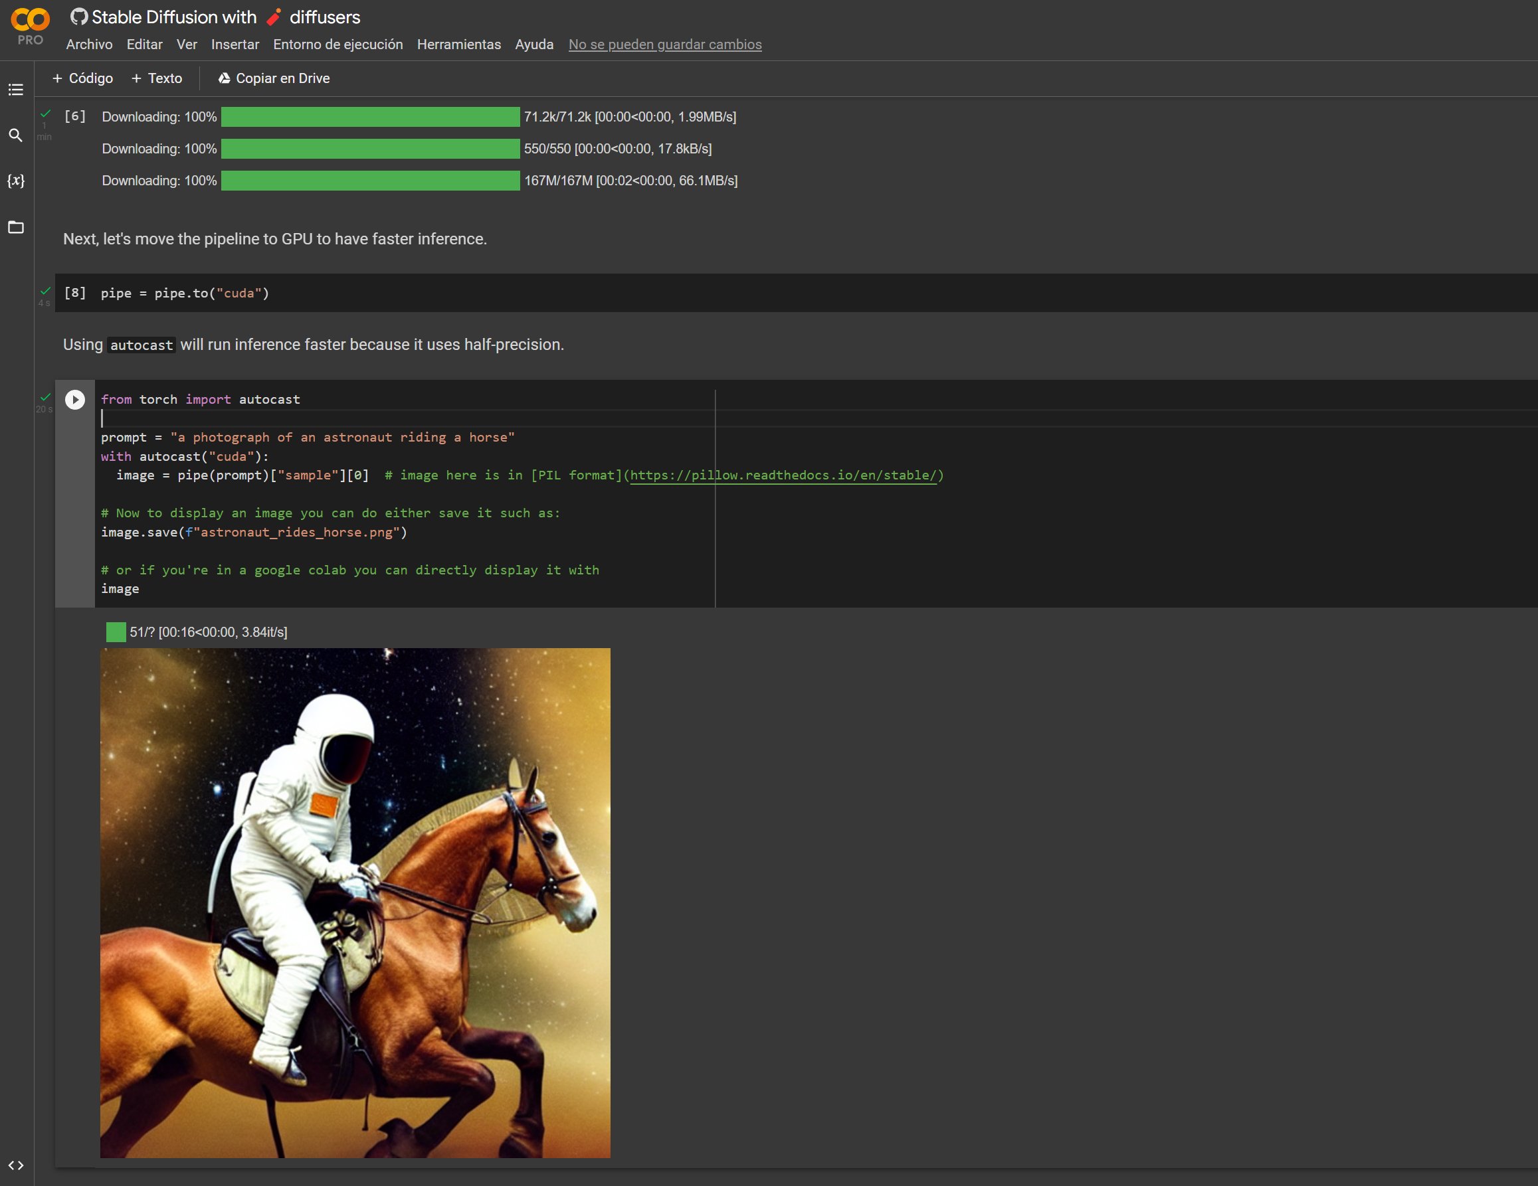Click the + Texto button
The height and width of the screenshot is (1186, 1538).
click(x=156, y=78)
